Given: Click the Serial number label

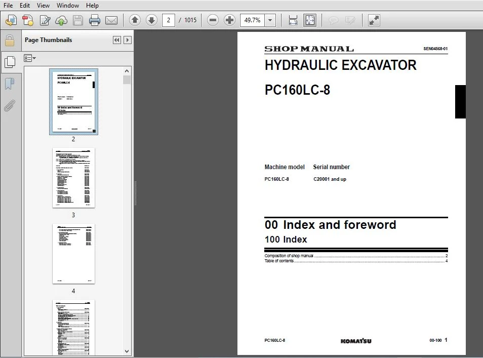Looking at the screenshot, I should pos(332,167).
